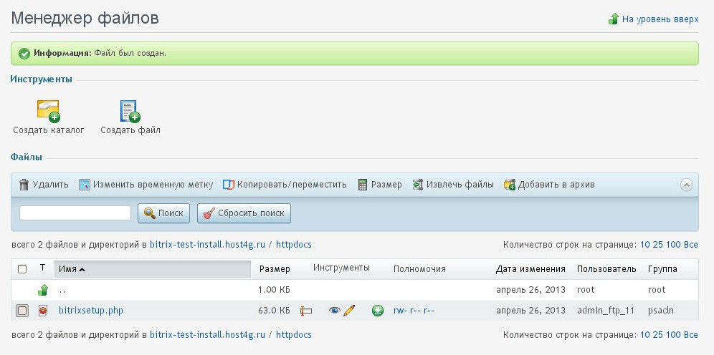This screenshot has height=355, width=714.
Task: Sort files by the 'Имя' column header
Action: [153, 269]
